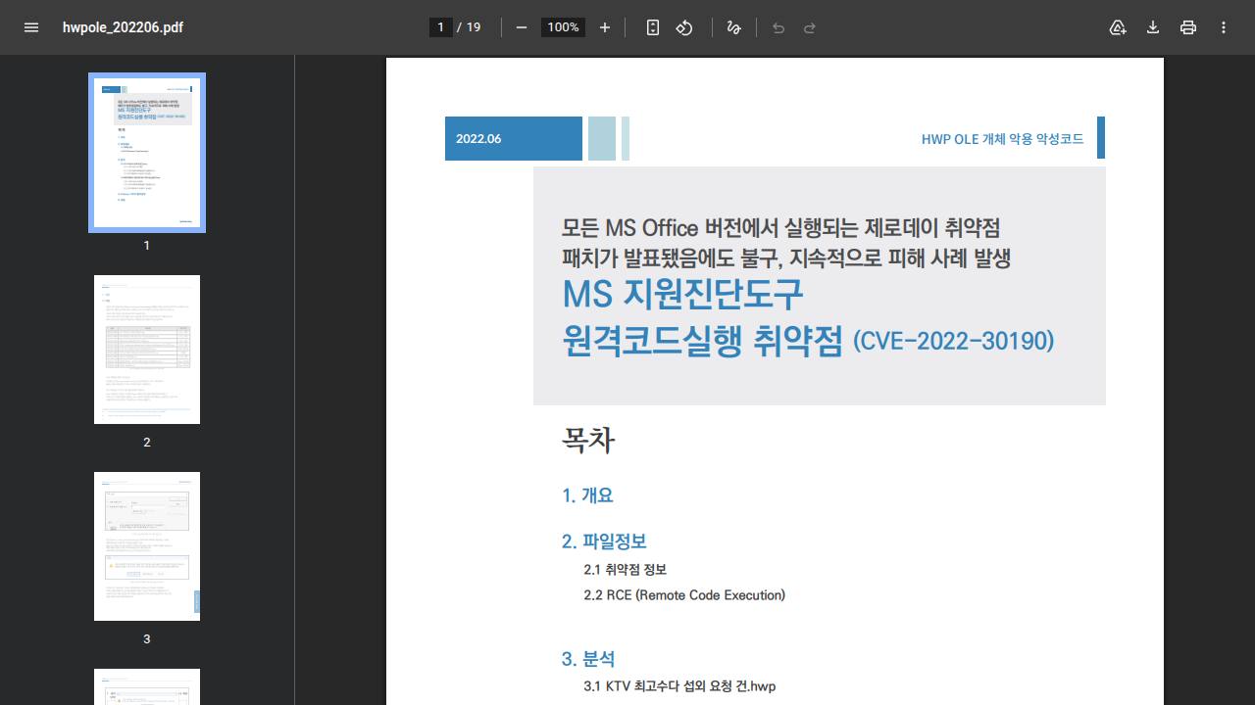Go to section 3.1 KTV 최고수다 섭외 요청 건.hwp

pyautogui.click(x=679, y=686)
